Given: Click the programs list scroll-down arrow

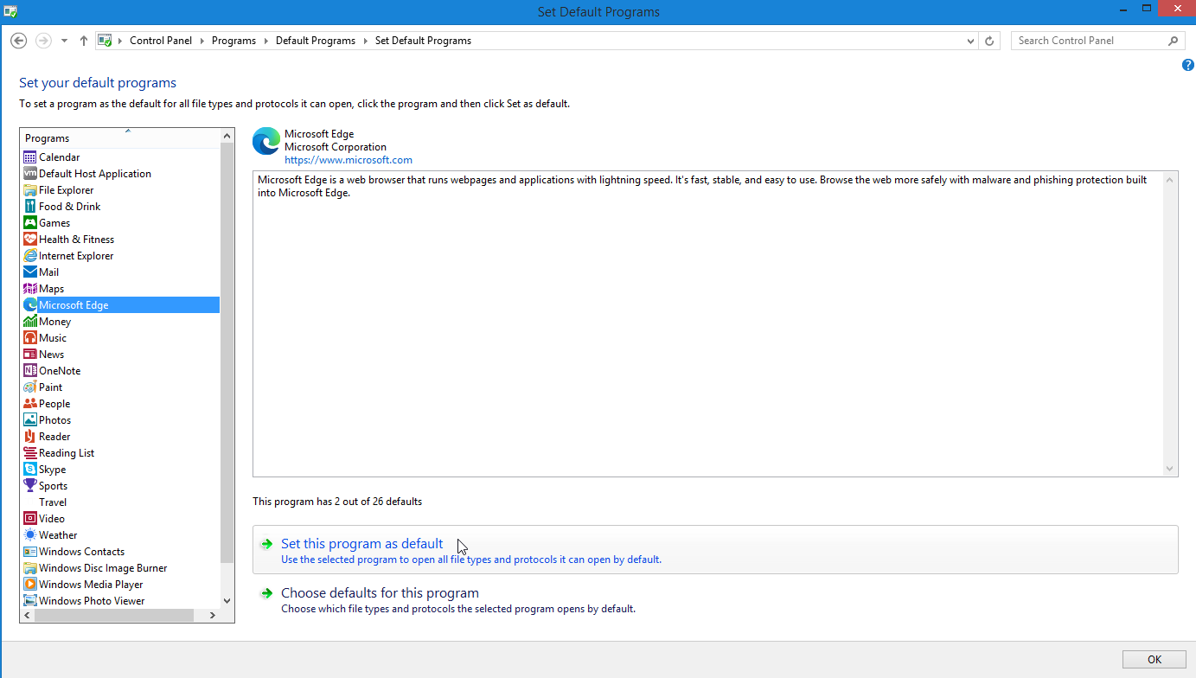Looking at the screenshot, I should point(227,600).
